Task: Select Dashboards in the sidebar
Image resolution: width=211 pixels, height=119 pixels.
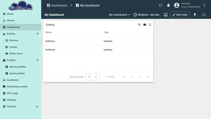Action: pyautogui.click(x=21, y=27)
